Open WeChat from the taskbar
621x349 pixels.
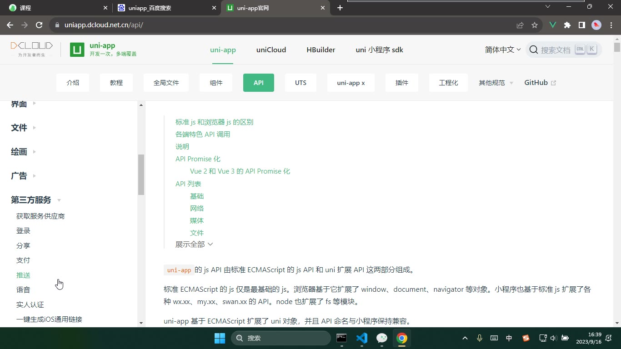point(382,338)
